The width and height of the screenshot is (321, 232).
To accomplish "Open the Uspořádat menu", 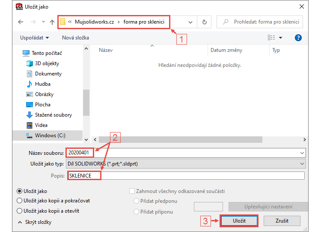I will tap(34, 38).
